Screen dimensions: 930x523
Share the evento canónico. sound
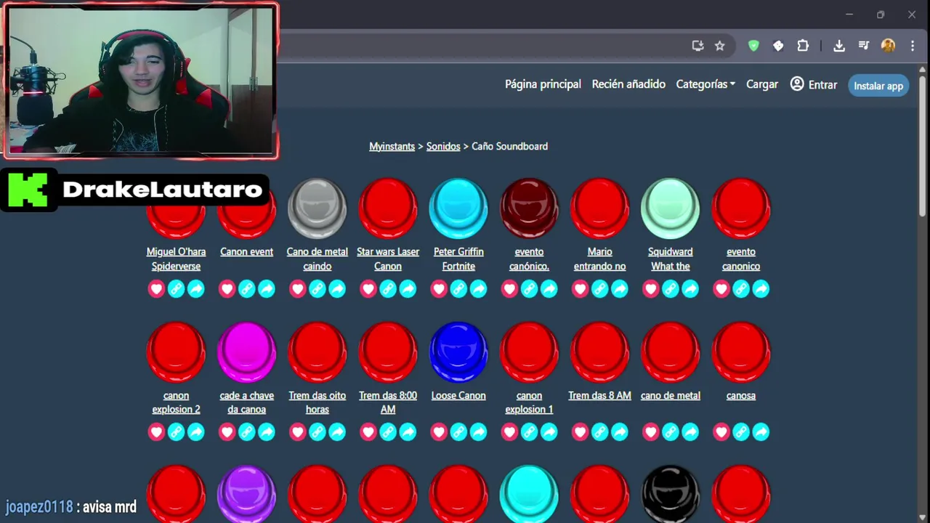coord(549,289)
